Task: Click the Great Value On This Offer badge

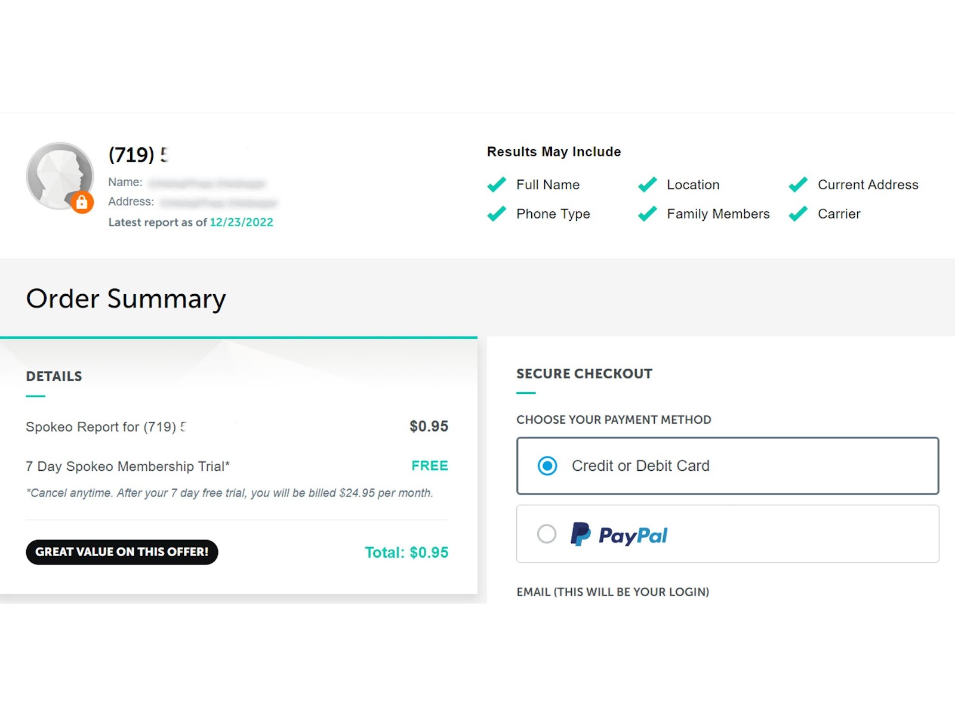Action: tap(122, 552)
